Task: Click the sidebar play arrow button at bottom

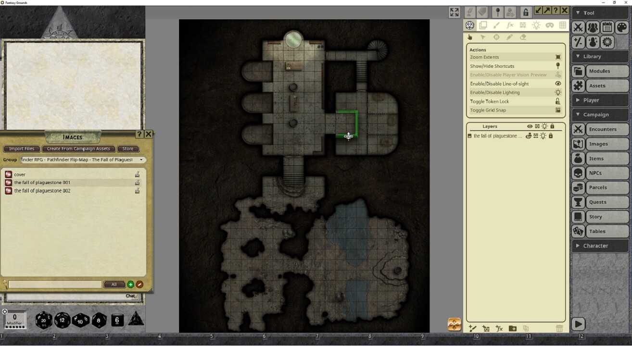Action: coord(578,324)
